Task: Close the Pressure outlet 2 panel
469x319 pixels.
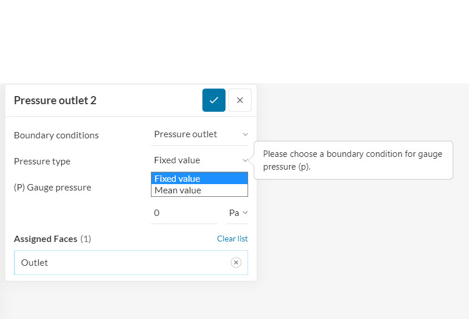Action: coord(240,100)
